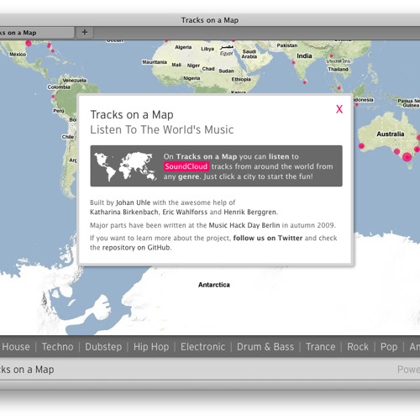Select the Rock genre

click(358, 347)
